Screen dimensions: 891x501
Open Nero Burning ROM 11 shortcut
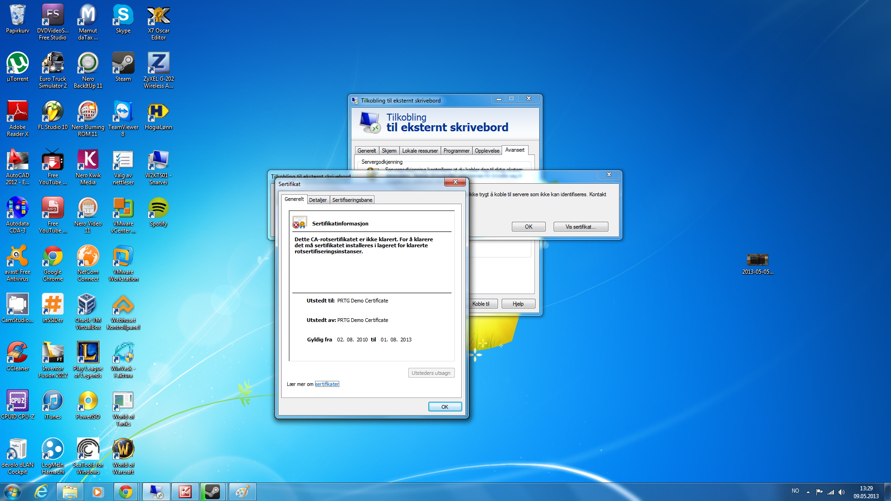(x=88, y=118)
